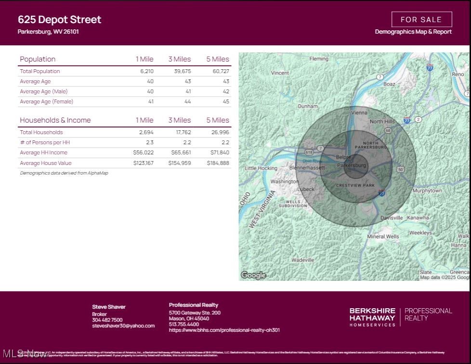Click the Total Population 5 Miles value 60,727
The height and width of the screenshot is (364, 471).
click(x=220, y=71)
